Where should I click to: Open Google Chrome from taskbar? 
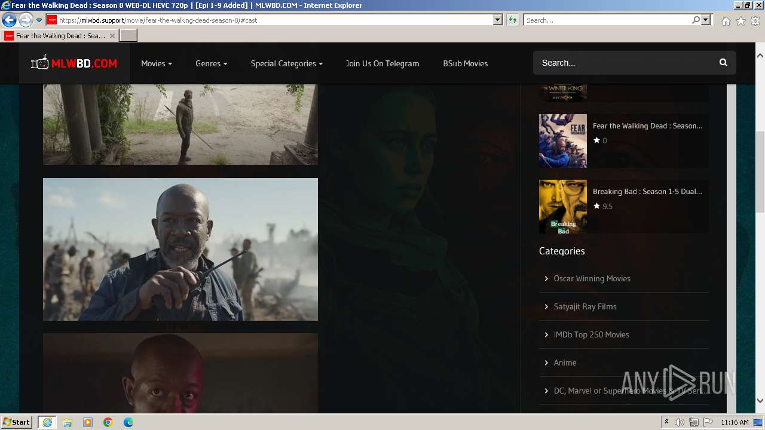108,422
